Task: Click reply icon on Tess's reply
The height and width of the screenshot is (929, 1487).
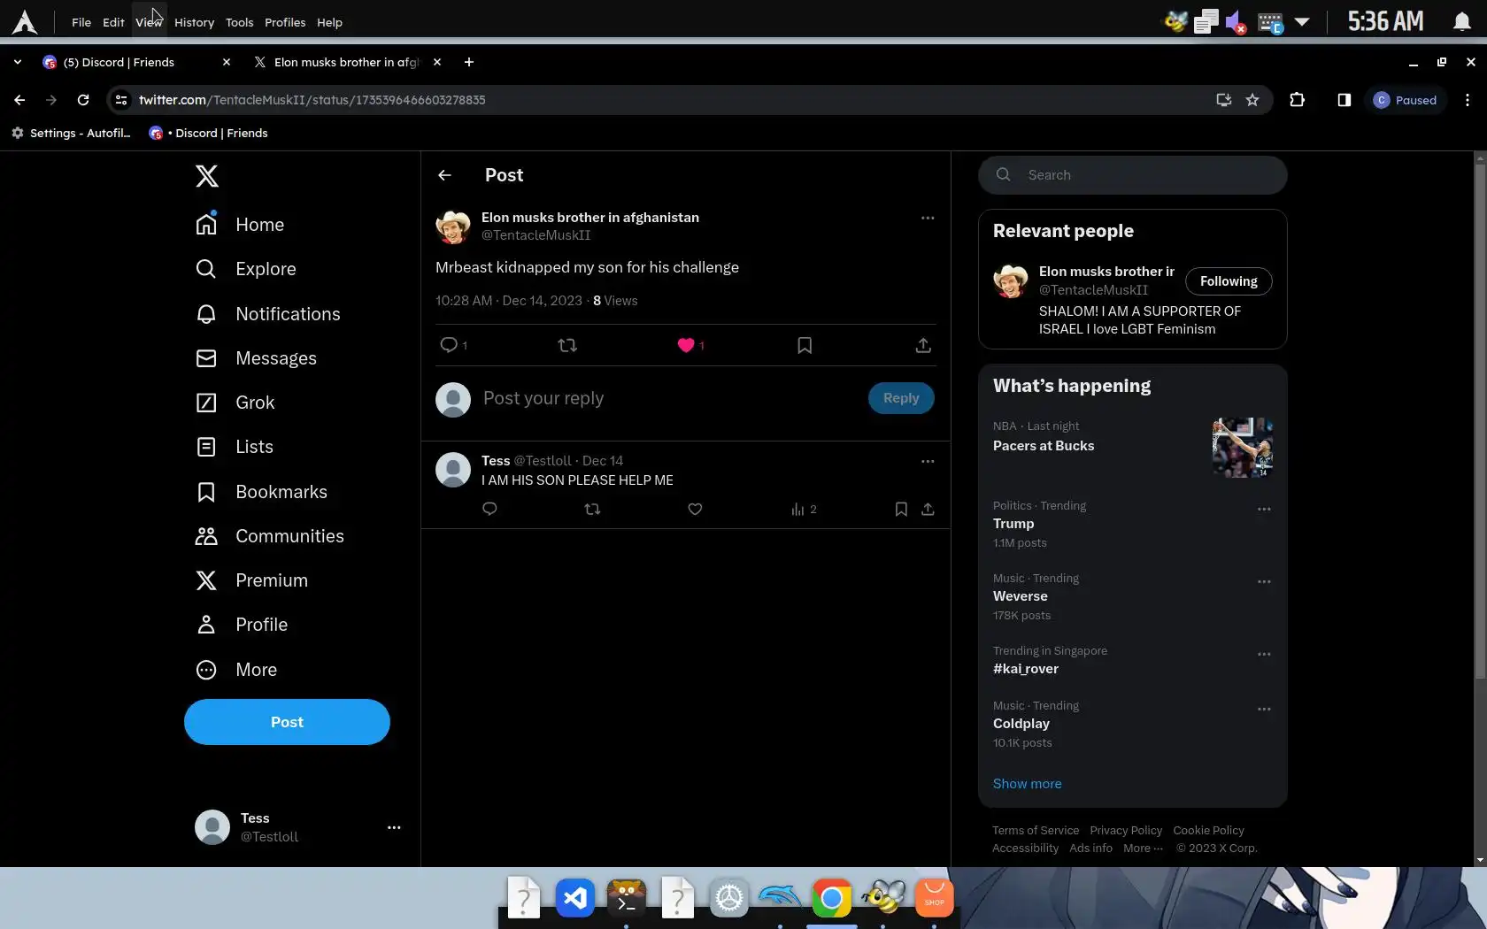Action: (489, 509)
